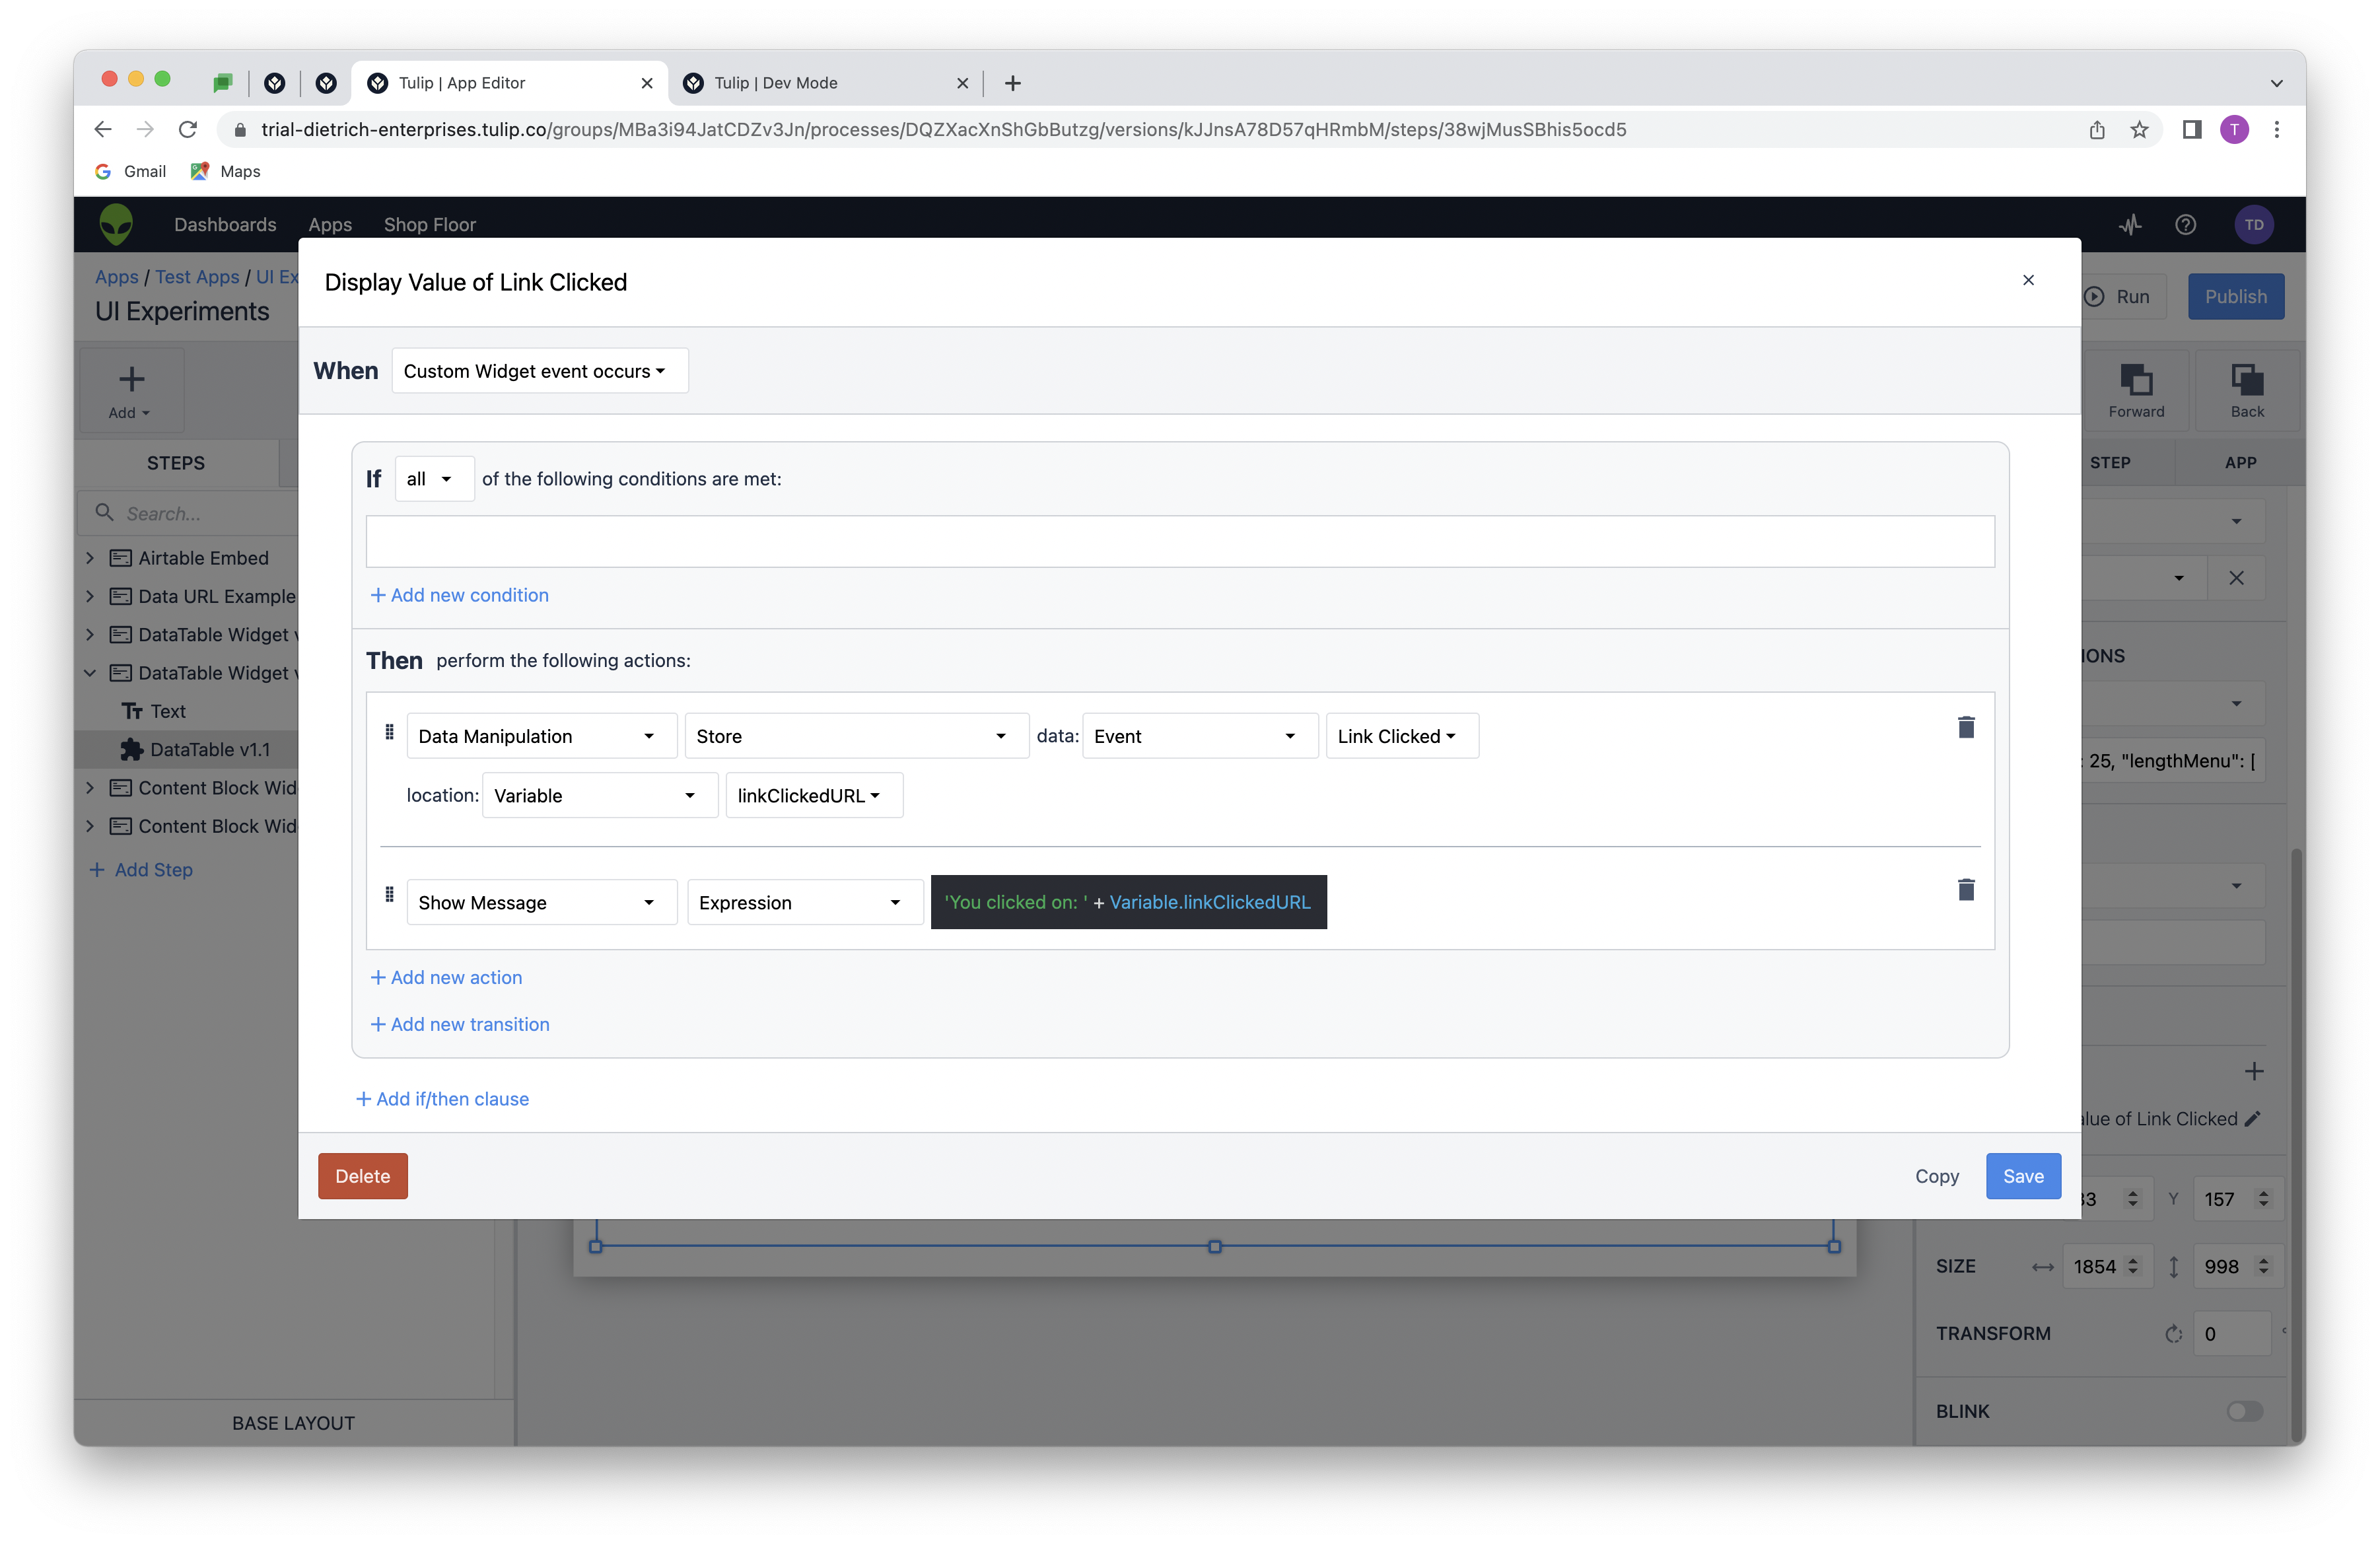Open the Event data source dropdown
The height and width of the screenshot is (1544, 2380).
coord(1200,736)
